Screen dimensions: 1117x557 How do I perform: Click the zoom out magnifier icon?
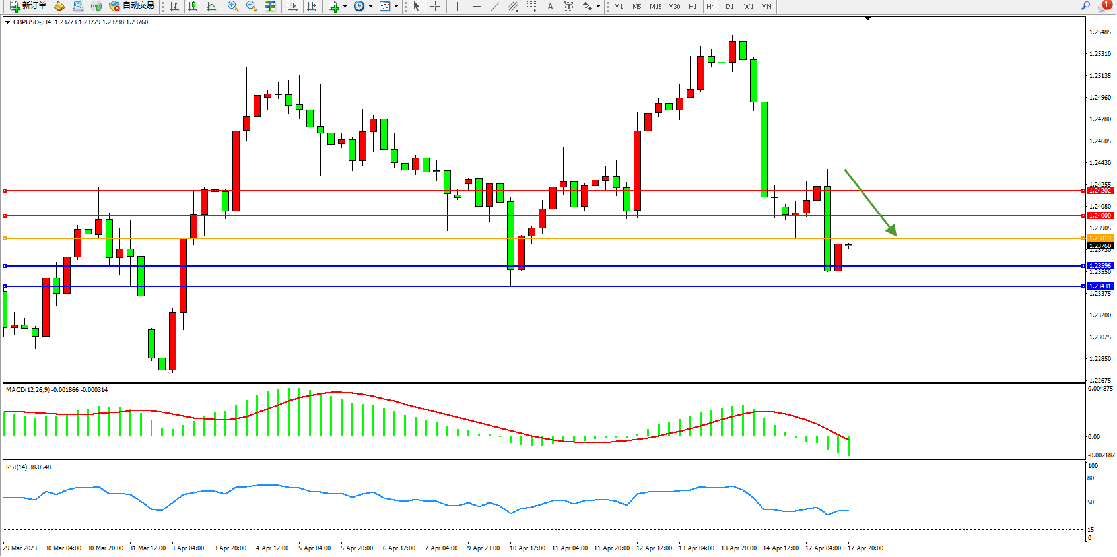252,6
